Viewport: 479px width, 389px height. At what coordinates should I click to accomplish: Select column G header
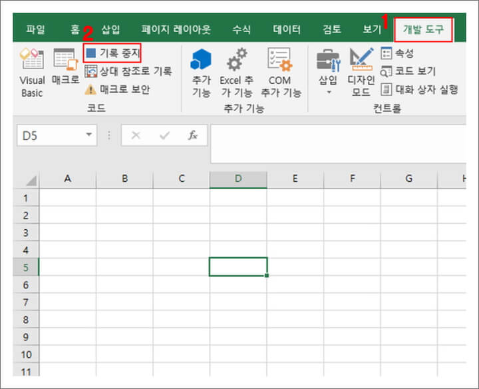(x=409, y=179)
